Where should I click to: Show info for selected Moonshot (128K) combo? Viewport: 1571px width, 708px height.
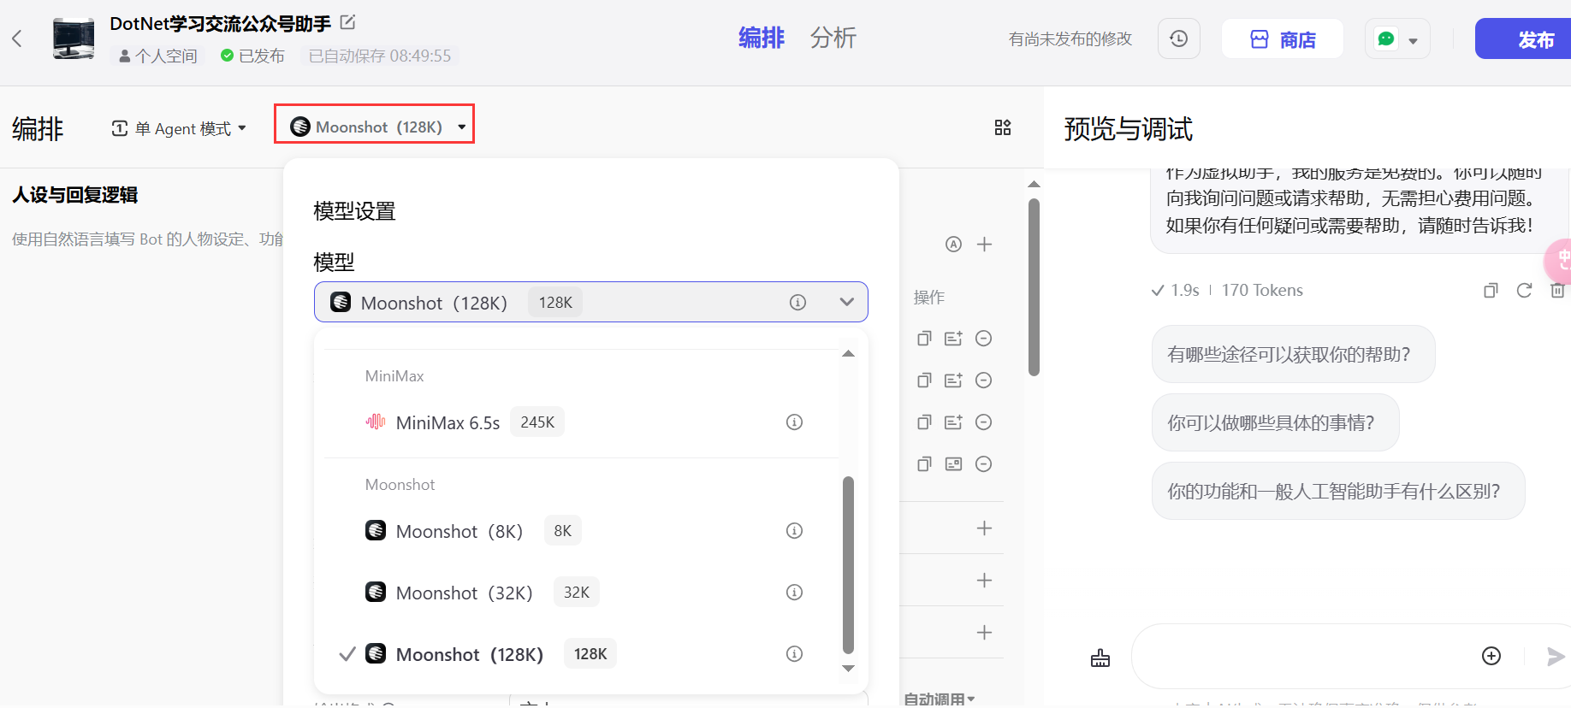click(797, 302)
